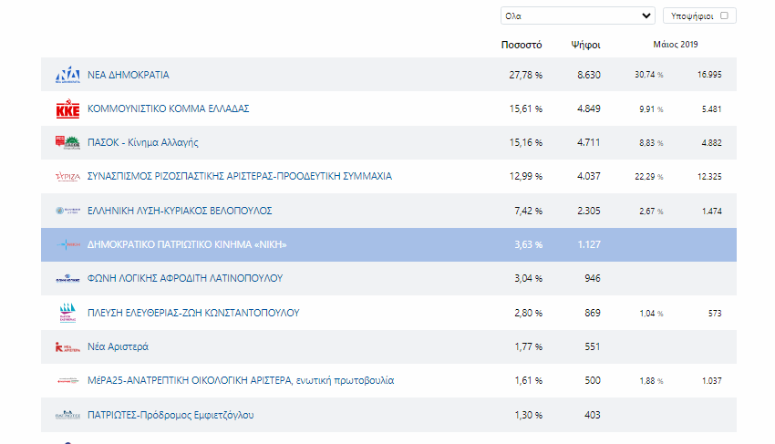The image size is (775, 444).
Task: Click the 2,67 % 2019 percentage
Action: point(651,212)
